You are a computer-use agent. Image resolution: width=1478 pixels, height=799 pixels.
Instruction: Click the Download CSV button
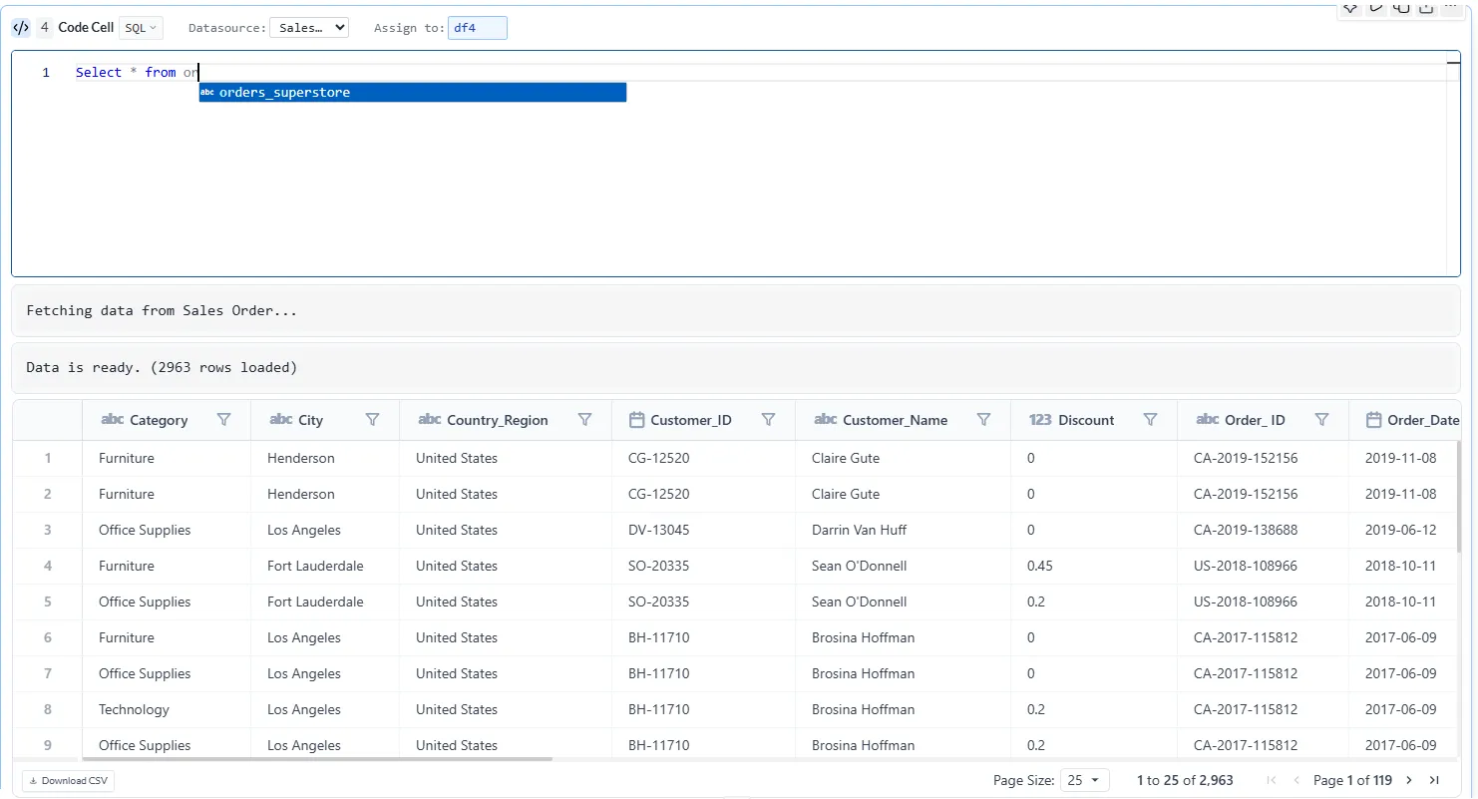(x=69, y=780)
